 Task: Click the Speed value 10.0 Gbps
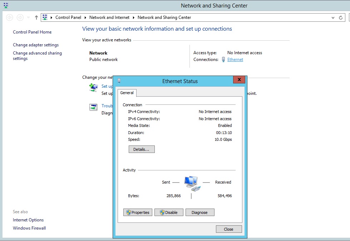[x=223, y=139]
